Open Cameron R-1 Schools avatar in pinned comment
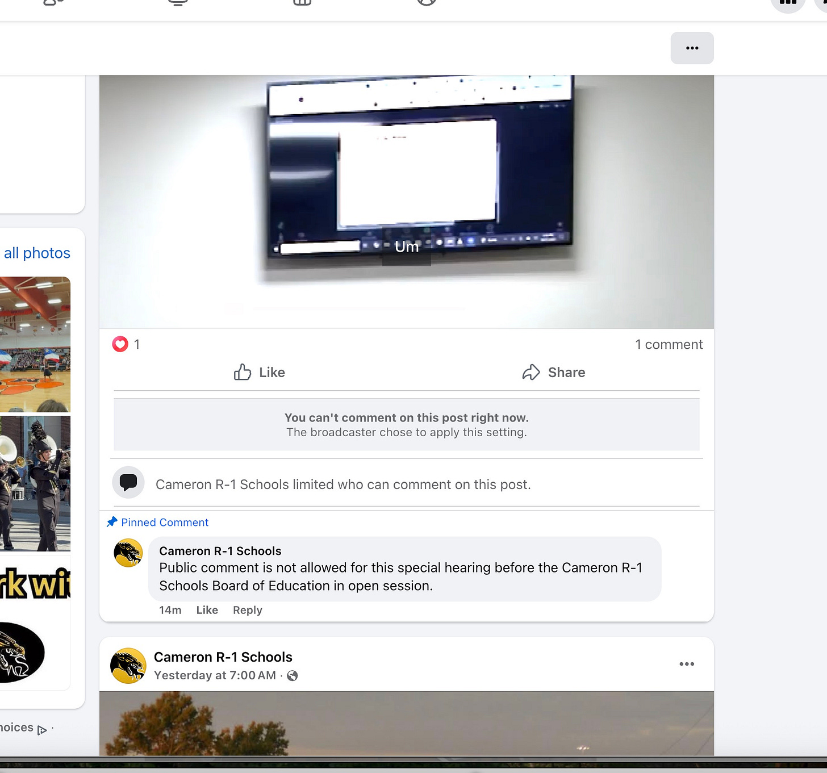 coord(128,553)
